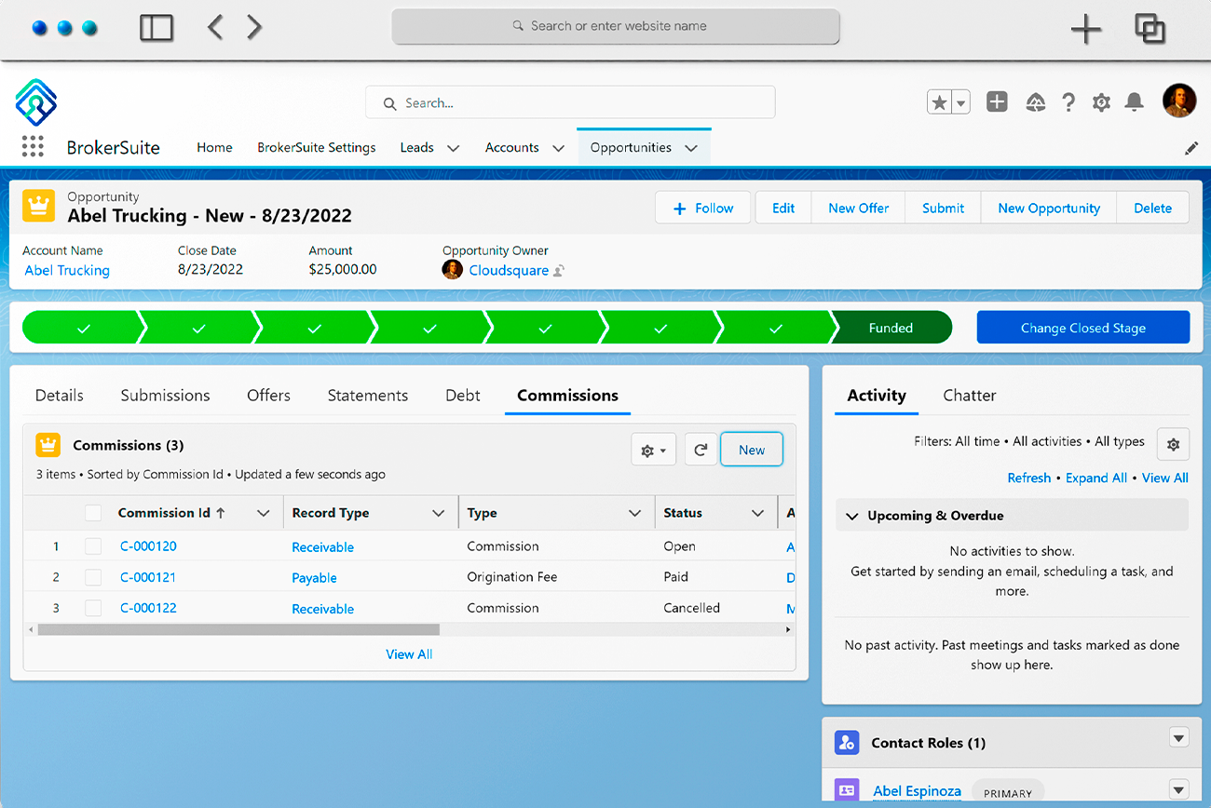Open the Salesforce App Launcher waffle icon
The image size is (1211, 808).
[33, 146]
